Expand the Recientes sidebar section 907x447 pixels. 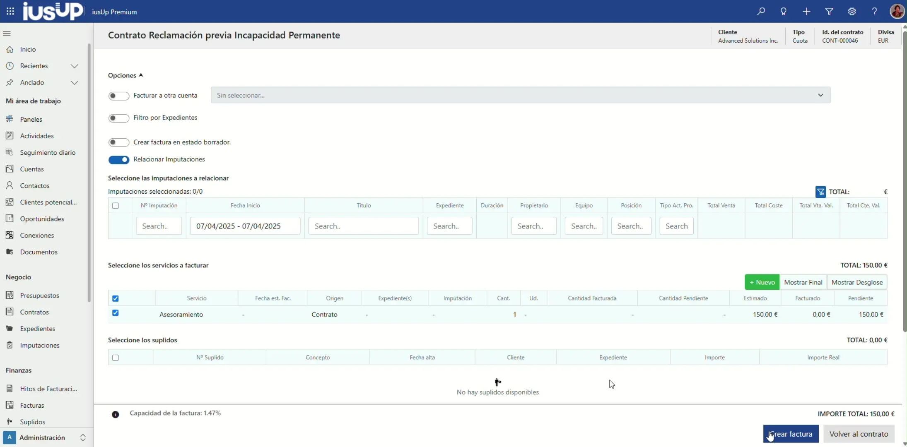pos(74,66)
